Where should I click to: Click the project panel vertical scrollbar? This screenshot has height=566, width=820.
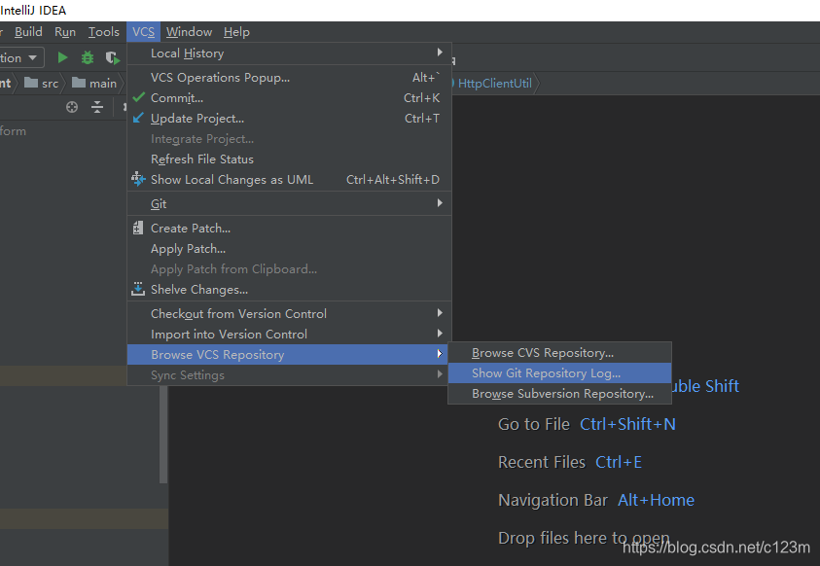click(163, 434)
